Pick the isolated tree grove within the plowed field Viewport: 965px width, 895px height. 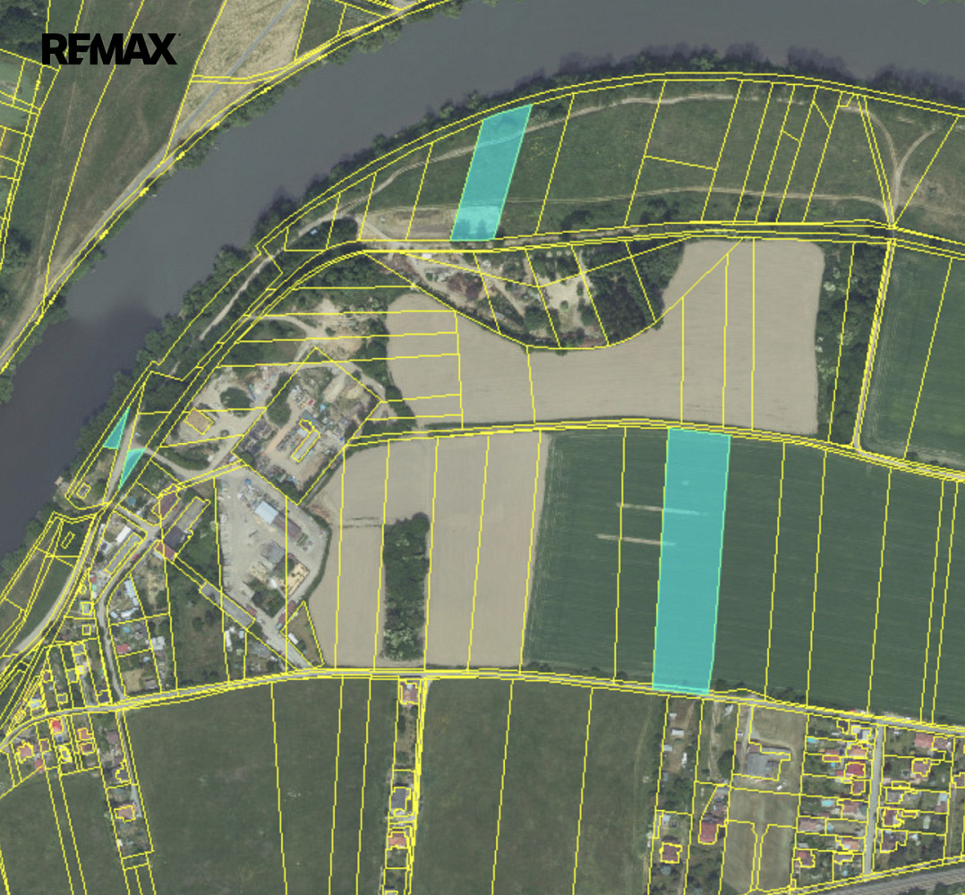(x=405, y=587)
